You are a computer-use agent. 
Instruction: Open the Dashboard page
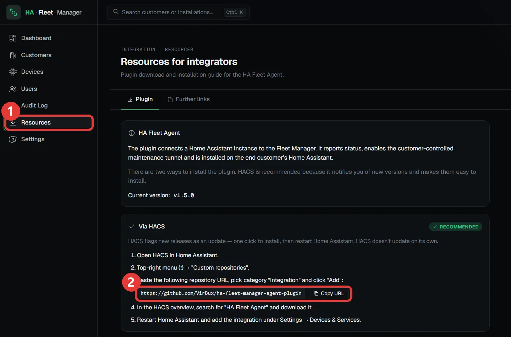point(49,38)
